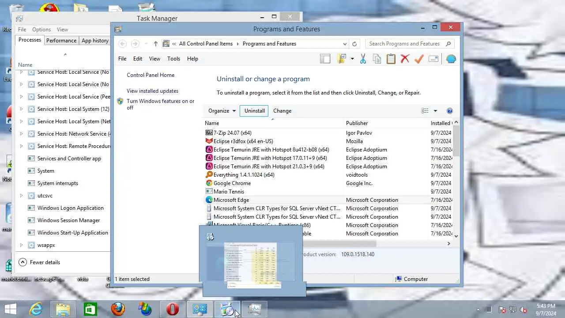Open the File menu in Programs and Features

122,59
